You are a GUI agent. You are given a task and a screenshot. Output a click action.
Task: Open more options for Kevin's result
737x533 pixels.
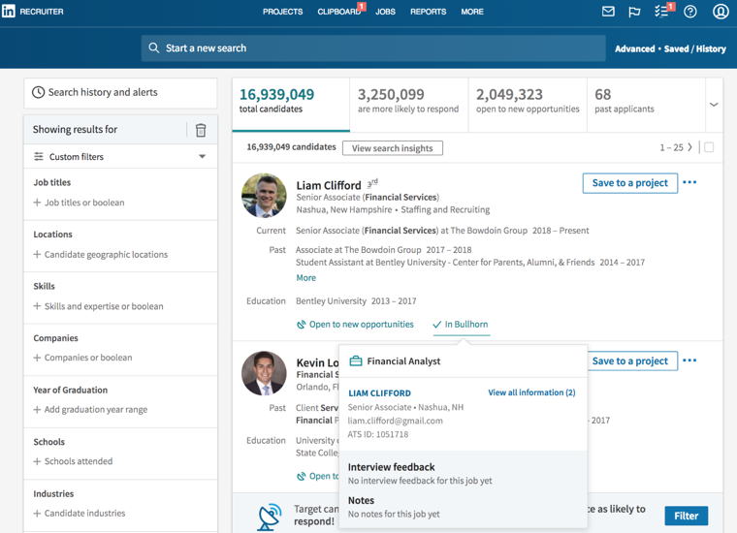tap(689, 361)
